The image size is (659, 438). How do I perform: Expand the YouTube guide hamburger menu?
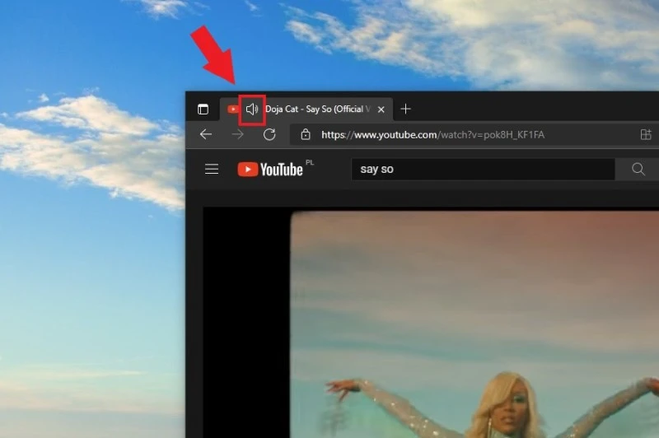(212, 169)
